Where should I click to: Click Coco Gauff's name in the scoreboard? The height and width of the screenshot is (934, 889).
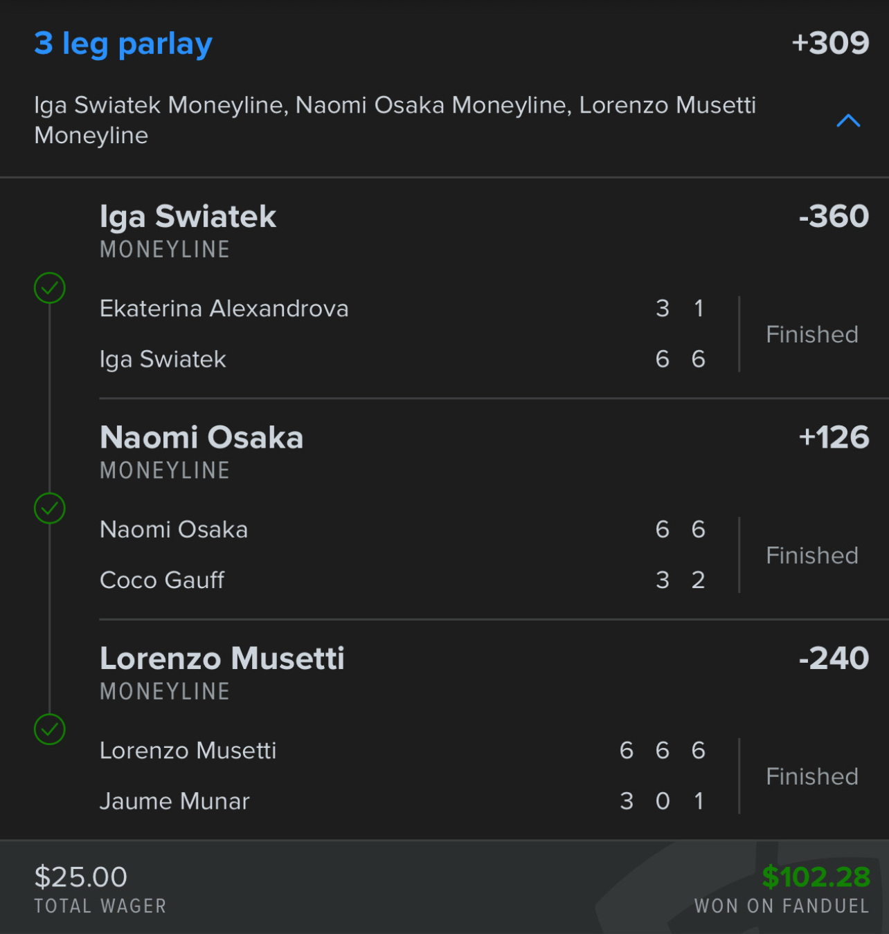pos(162,580)
